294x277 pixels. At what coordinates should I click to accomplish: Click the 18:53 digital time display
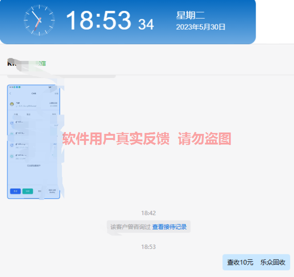click(x=98, y=20)
